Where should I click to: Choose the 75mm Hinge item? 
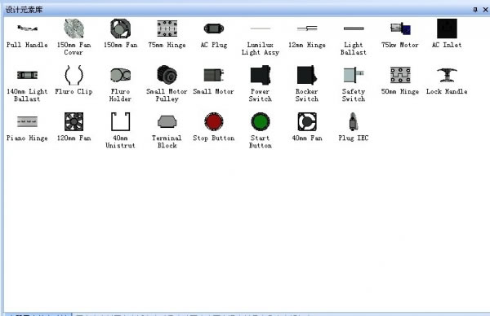coord(167,29)
